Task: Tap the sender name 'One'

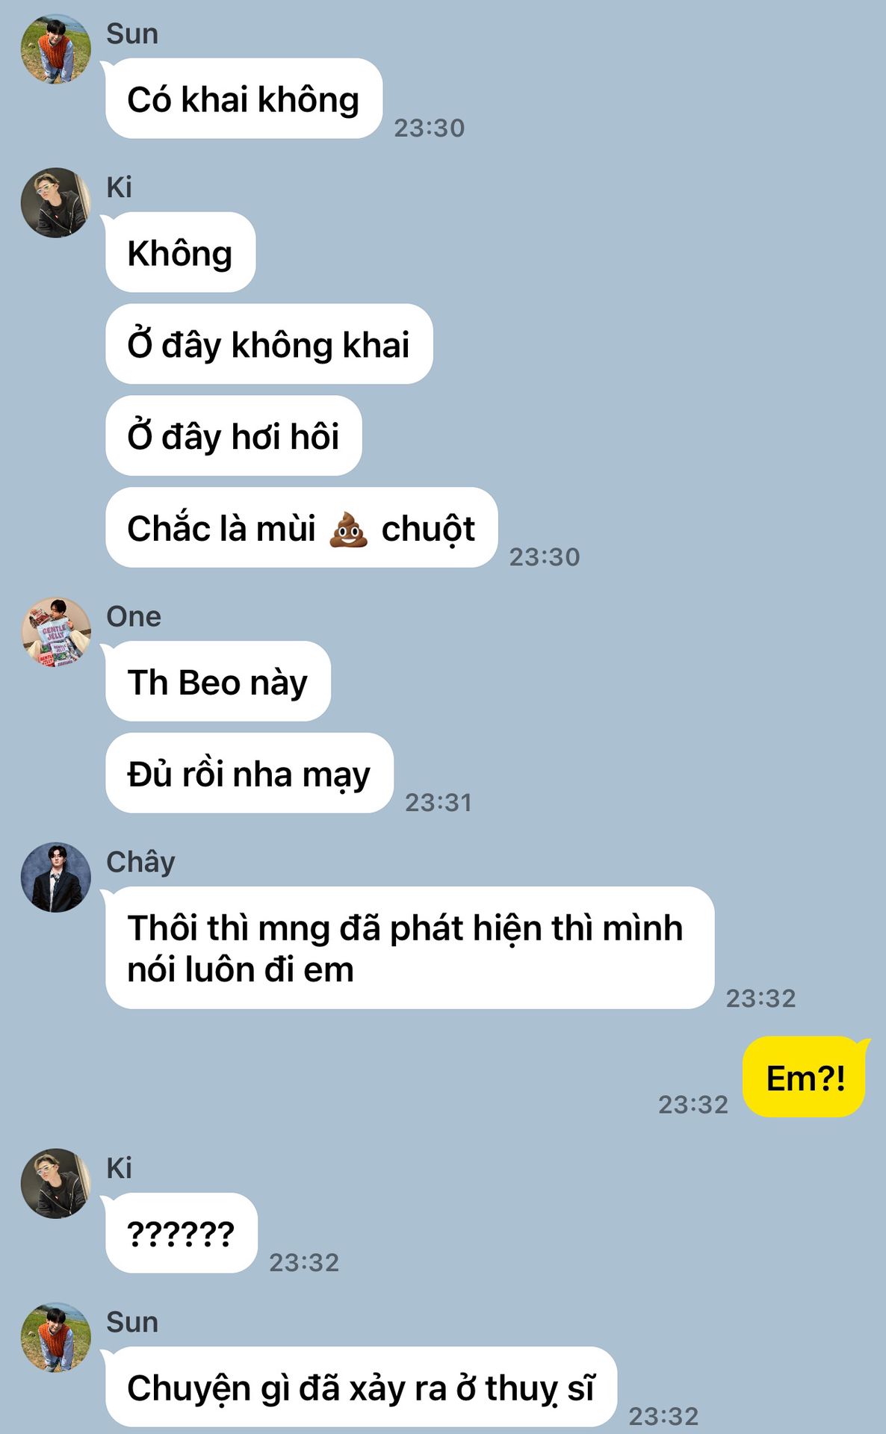Action: pyautogui.click(x=134, y=617)
